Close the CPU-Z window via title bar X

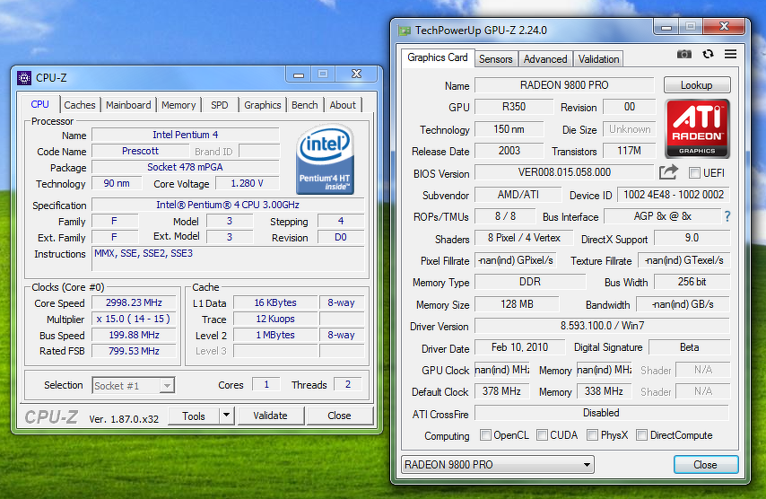tap(357, 74)
